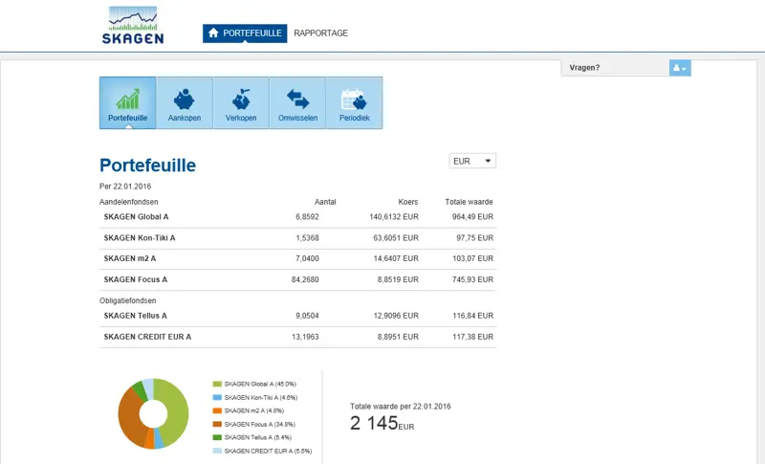Click the Koers column header
This screenshot has width=765, height=464.
[x=408, y=202]
